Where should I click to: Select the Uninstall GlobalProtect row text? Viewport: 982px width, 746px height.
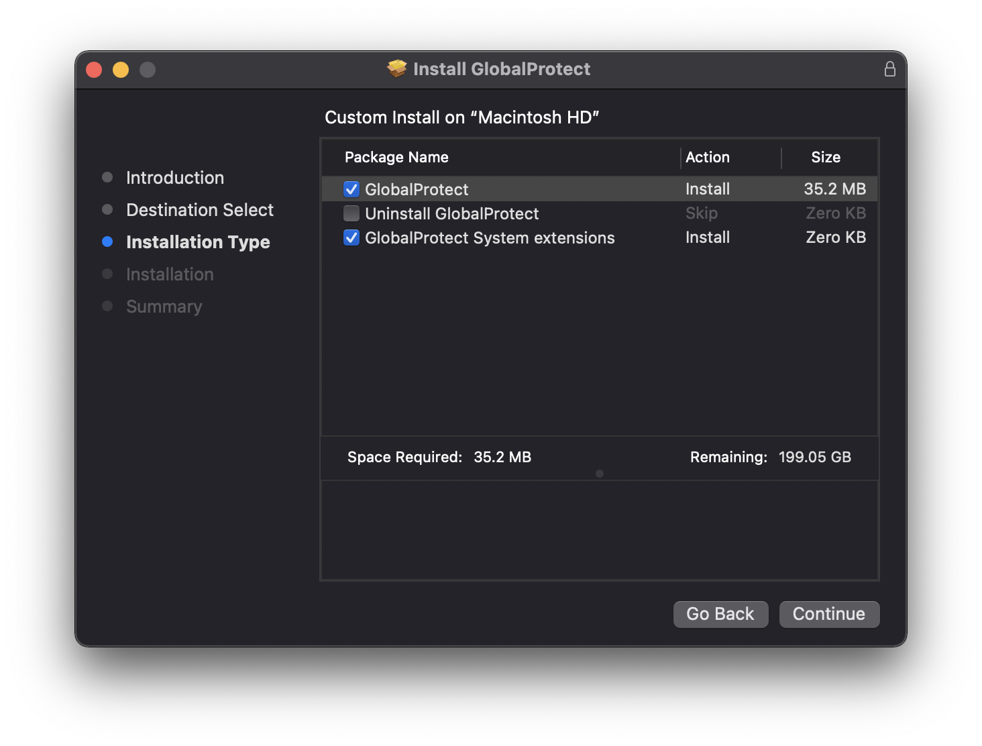click(452, 213)
